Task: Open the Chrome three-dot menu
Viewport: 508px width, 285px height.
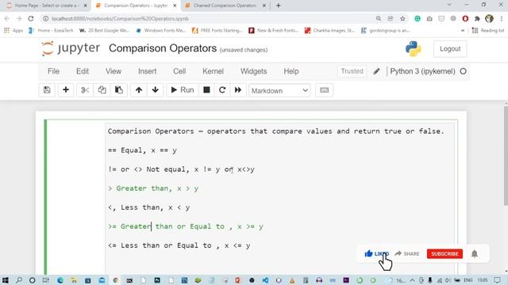Action: coord(501,19)
